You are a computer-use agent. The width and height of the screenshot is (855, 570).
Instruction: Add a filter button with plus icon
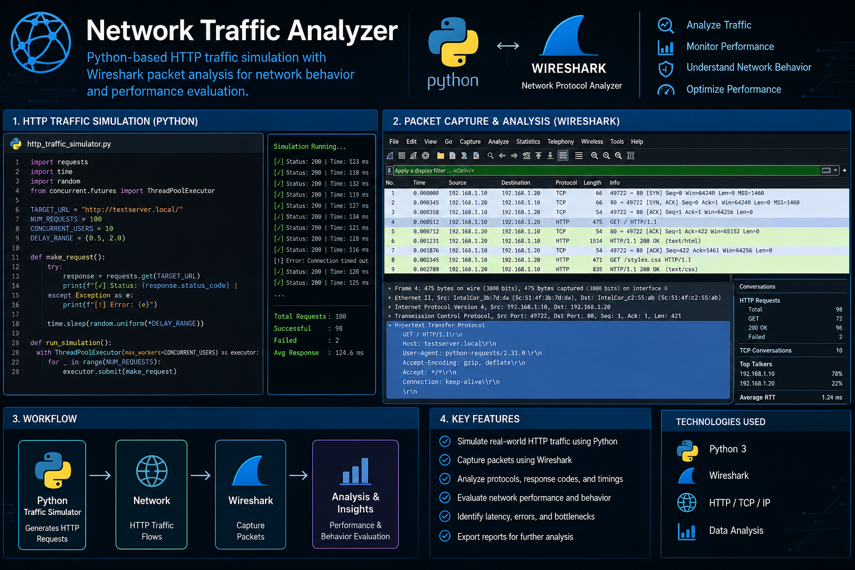pyautogui.click(x=844, y=170)
